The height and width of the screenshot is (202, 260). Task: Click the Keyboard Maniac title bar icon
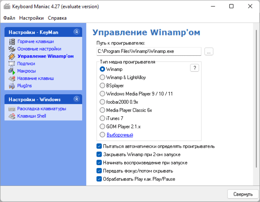click(7, 7)
